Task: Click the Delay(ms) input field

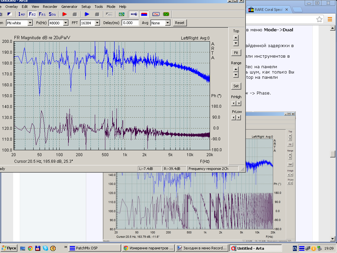Action: tap(130, 23)
